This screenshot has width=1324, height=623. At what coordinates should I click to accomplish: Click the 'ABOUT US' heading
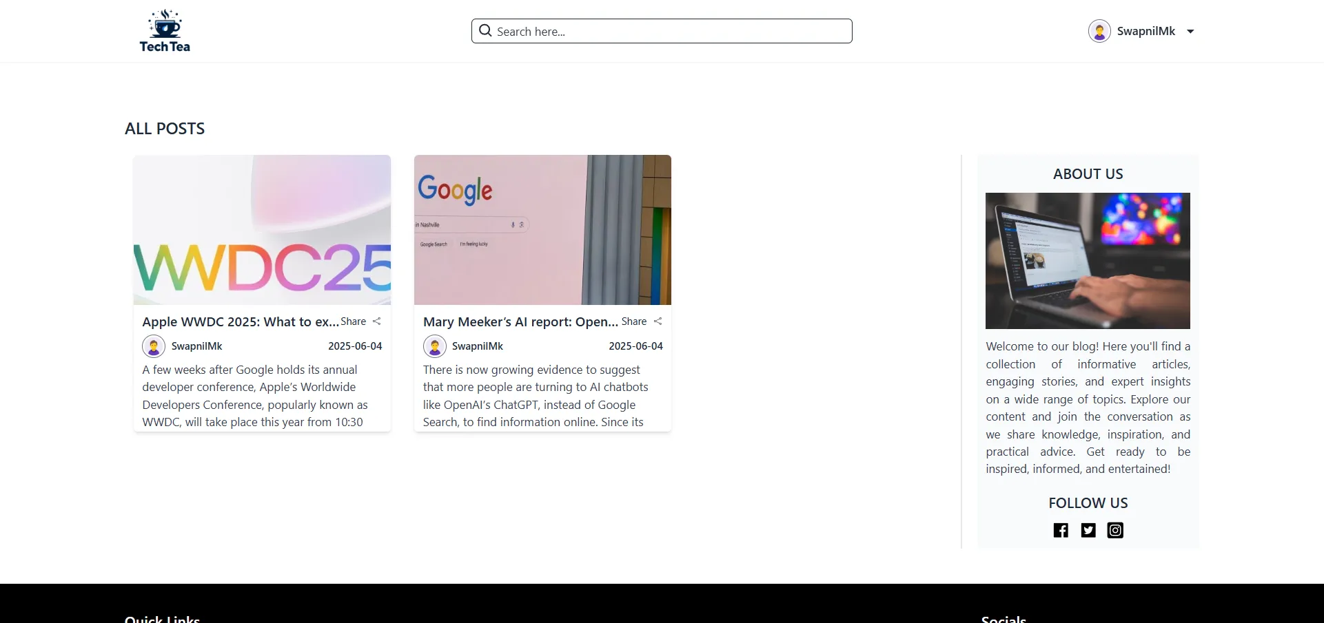click(x=1088, y=174)
